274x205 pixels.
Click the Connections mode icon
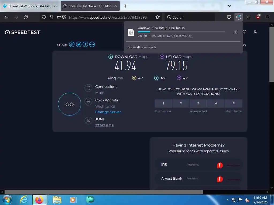(88, 88)
